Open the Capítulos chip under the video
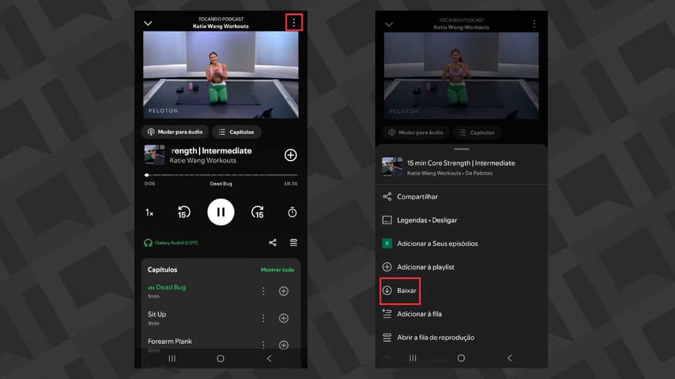Screen dimensions: 675x379 point(237,132)
